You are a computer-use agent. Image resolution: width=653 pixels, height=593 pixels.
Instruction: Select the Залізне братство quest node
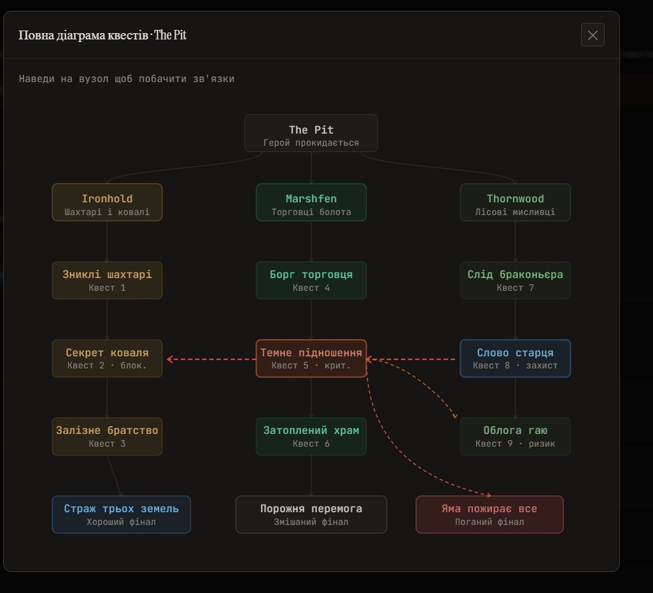point(107,436)
